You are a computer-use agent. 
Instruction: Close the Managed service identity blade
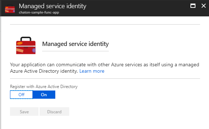coord(204,6)
